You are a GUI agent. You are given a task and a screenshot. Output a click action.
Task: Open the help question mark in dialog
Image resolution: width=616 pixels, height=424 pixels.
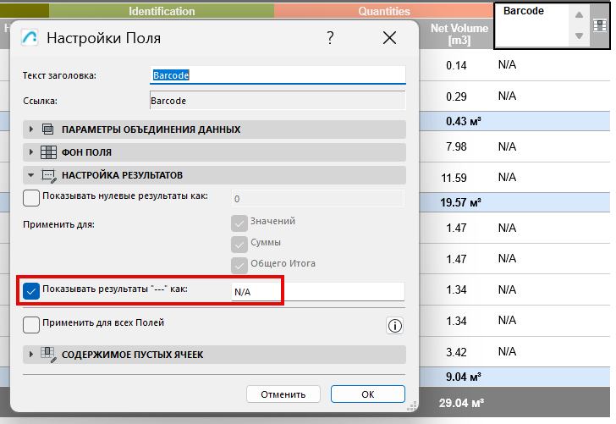point(330,38)
